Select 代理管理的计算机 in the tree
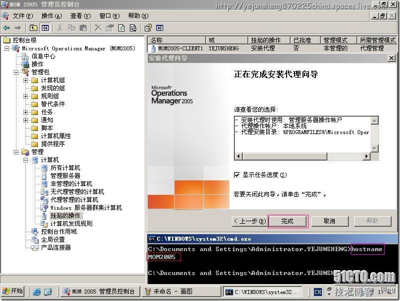 pos(74,199)
